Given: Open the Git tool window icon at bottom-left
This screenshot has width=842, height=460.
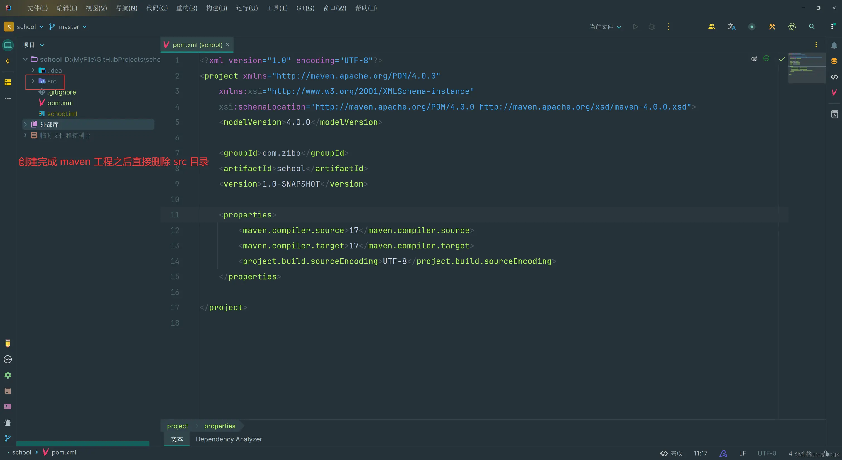Looking at the screenshot, I should coord(8,438).
